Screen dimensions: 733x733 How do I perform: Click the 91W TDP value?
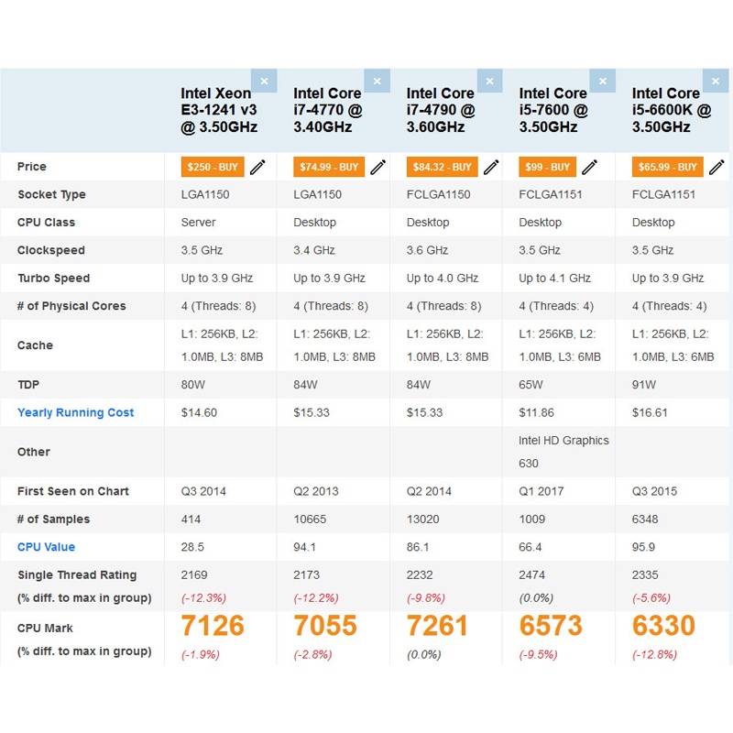[x=644, y=385]
